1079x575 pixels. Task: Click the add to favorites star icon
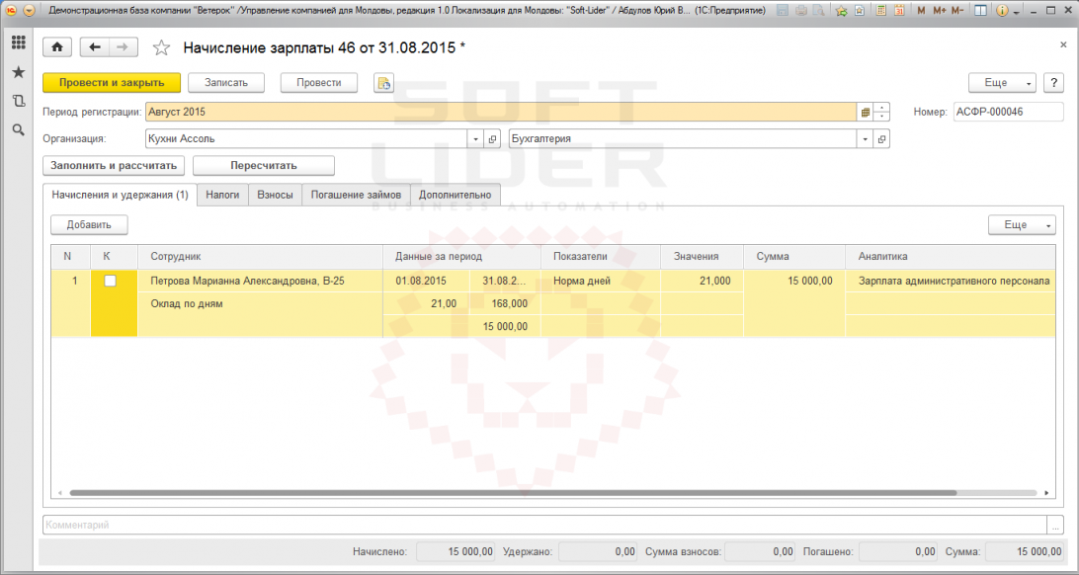(841, 10)
